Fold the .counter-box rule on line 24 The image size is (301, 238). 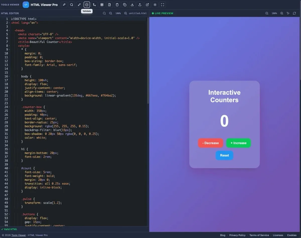pos(10,107)
